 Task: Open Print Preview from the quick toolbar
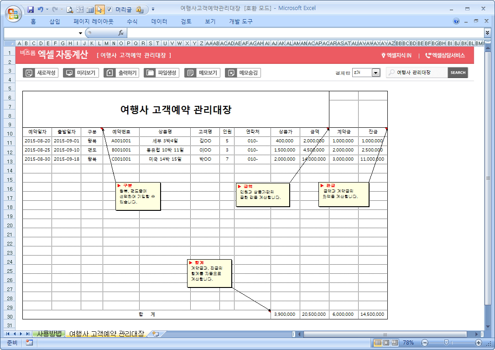pyautogui.click(x=70, y=10)
